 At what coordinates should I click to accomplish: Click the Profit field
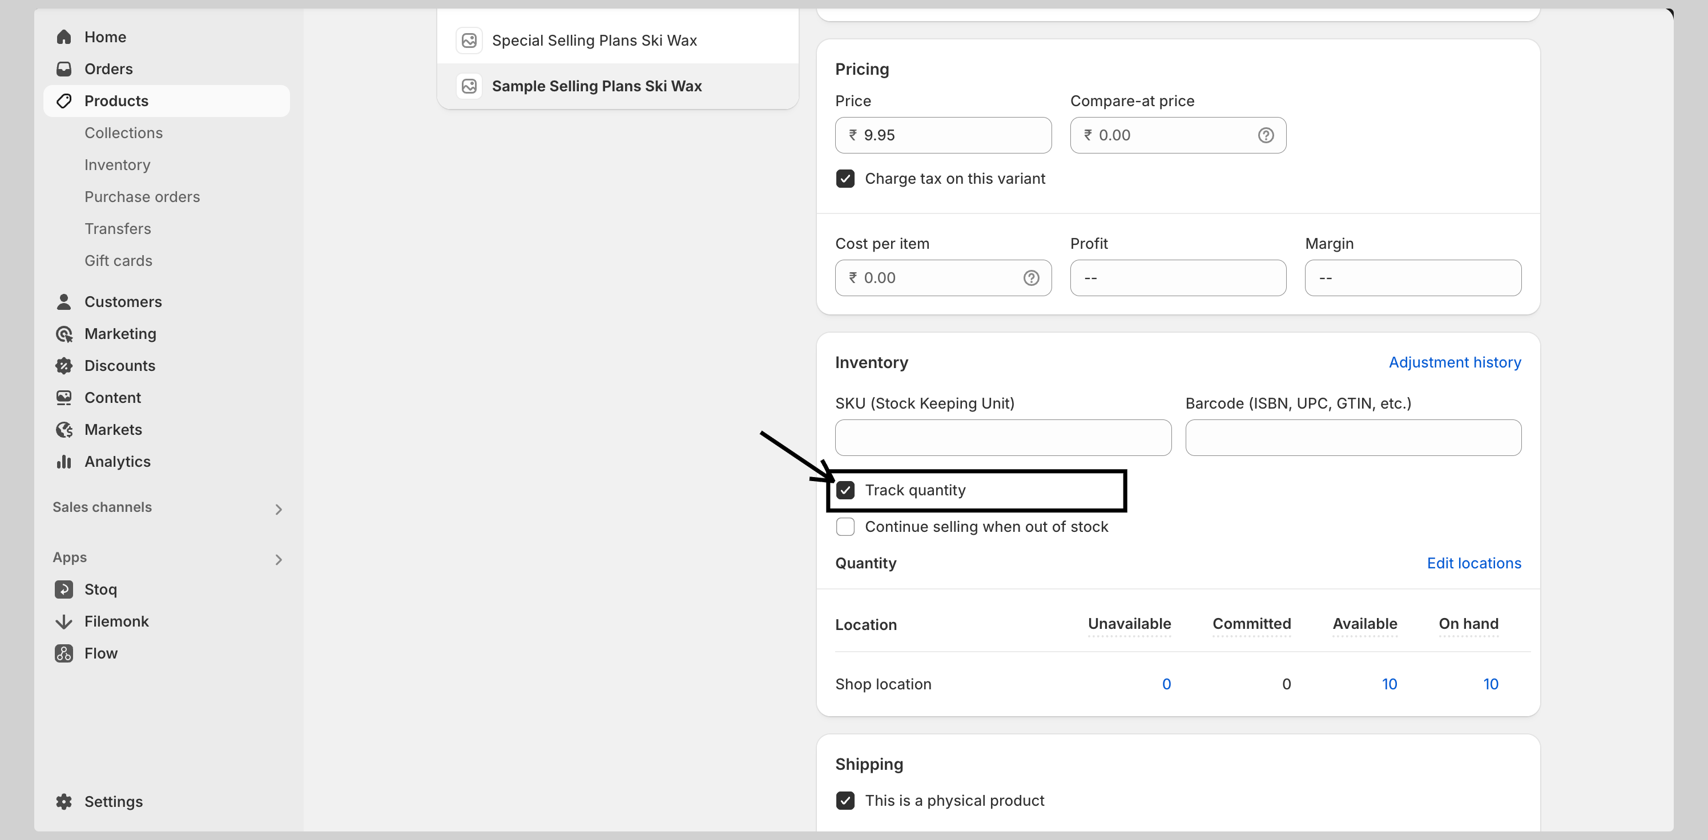click(1178, 278)
